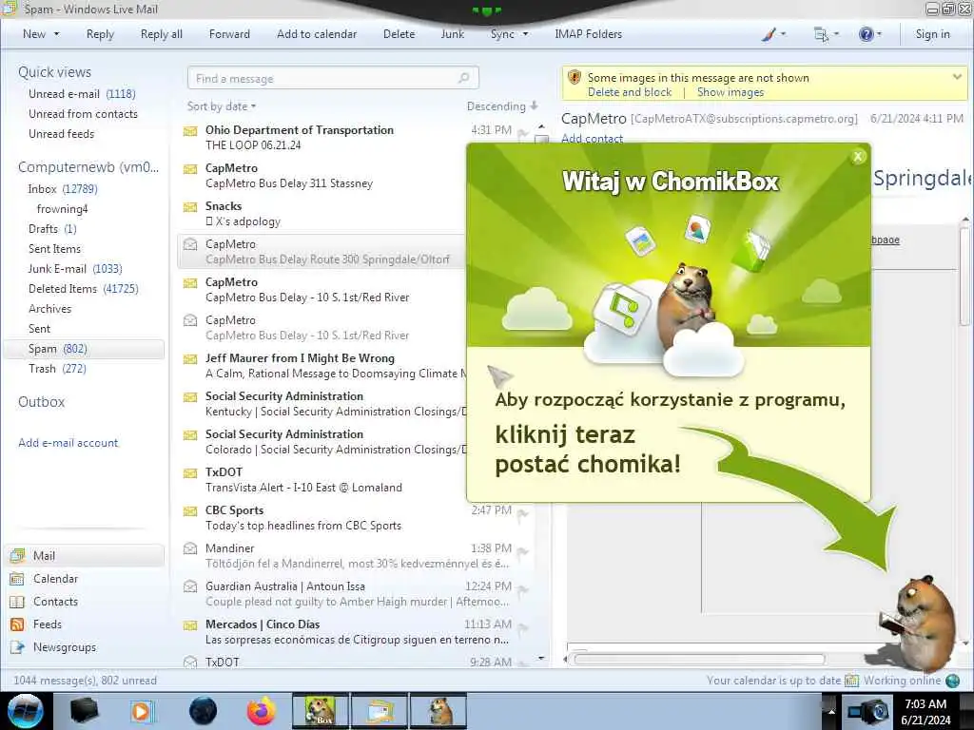Flag the Mercados Cinco Días message
Image resolution: width=974 pixels, height=730 pixels.
[523, 627]
